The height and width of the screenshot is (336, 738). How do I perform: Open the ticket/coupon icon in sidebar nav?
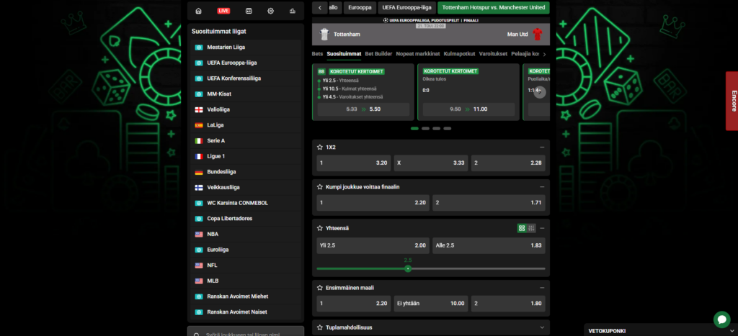249,11
